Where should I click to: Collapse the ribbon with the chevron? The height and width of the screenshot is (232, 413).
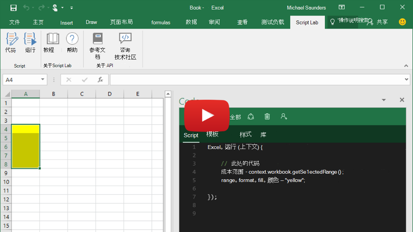[406, 66]
